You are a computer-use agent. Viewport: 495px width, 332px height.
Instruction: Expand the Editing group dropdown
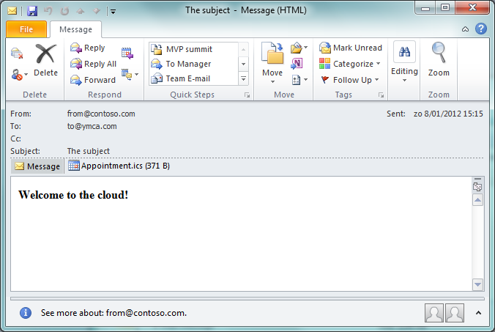coord(404,63)
